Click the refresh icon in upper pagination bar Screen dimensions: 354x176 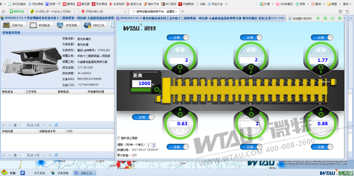pos(56,125)
